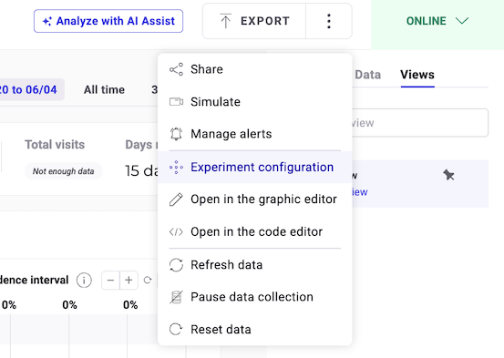Select Experiment configuration menu entry

[x=255, y=167]
